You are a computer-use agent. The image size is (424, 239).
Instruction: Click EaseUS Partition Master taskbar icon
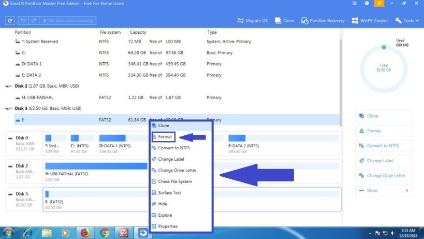pyautogui.click(x=143, y=233)
